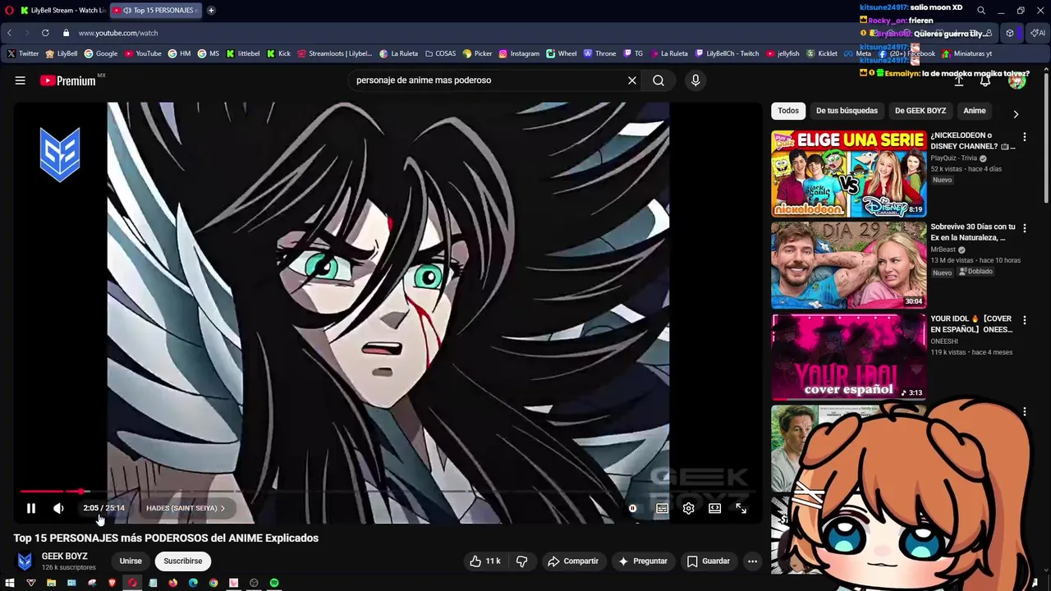This screenshot has height=591, width=1051.
Task: Select the Todos filter chip
Action: (x=788, y=111)
